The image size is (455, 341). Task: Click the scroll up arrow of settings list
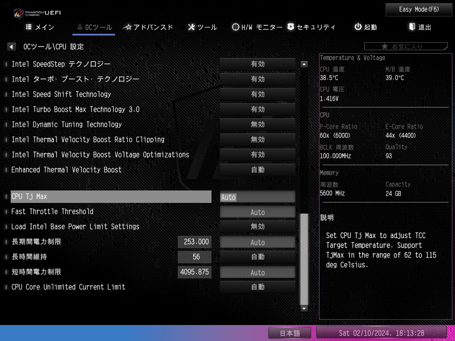[x=304, y=64]
